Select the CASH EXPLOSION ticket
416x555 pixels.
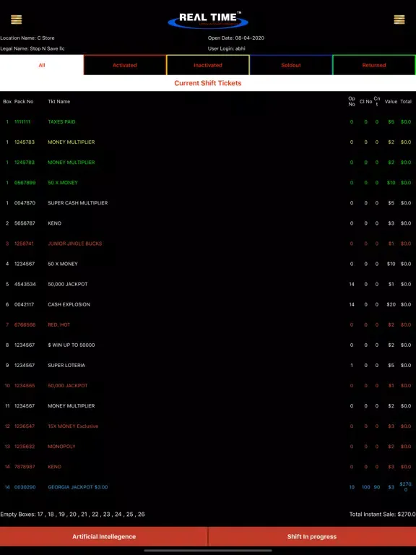tap(208, 304)
